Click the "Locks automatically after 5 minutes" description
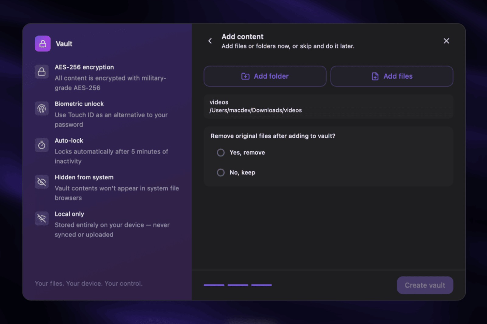 click(x=111, y=156)
